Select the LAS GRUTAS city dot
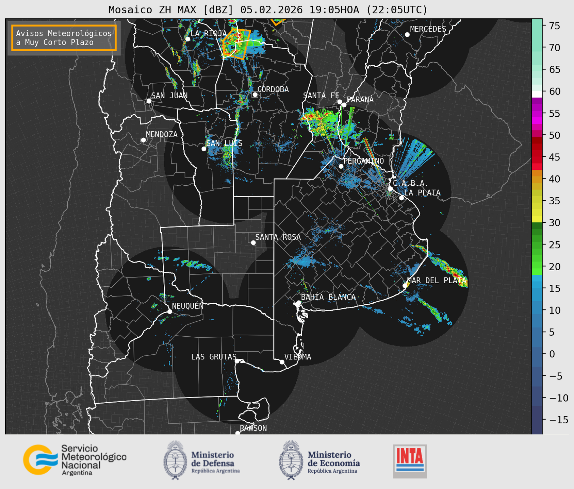This screenshot has height=489, width=574. tap(237, 361)
